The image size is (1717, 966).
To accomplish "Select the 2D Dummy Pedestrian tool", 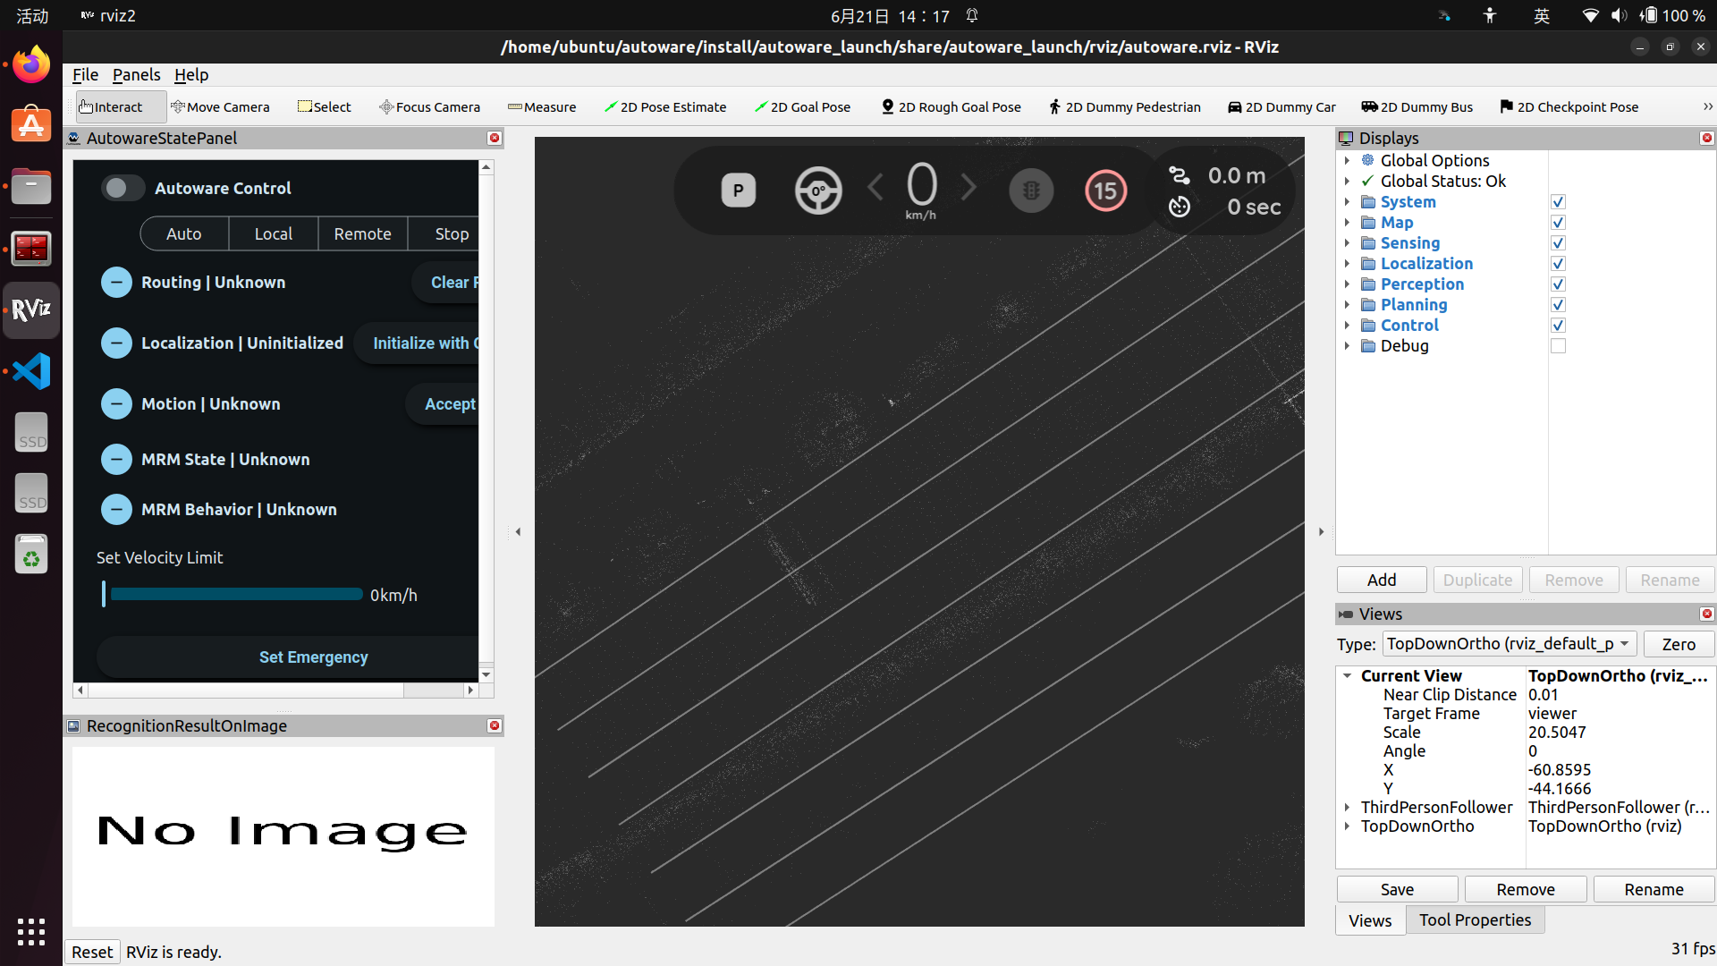I will point(1124,107).
